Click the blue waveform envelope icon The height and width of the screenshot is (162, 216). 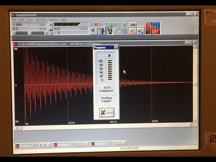click(x=140, y=31)
